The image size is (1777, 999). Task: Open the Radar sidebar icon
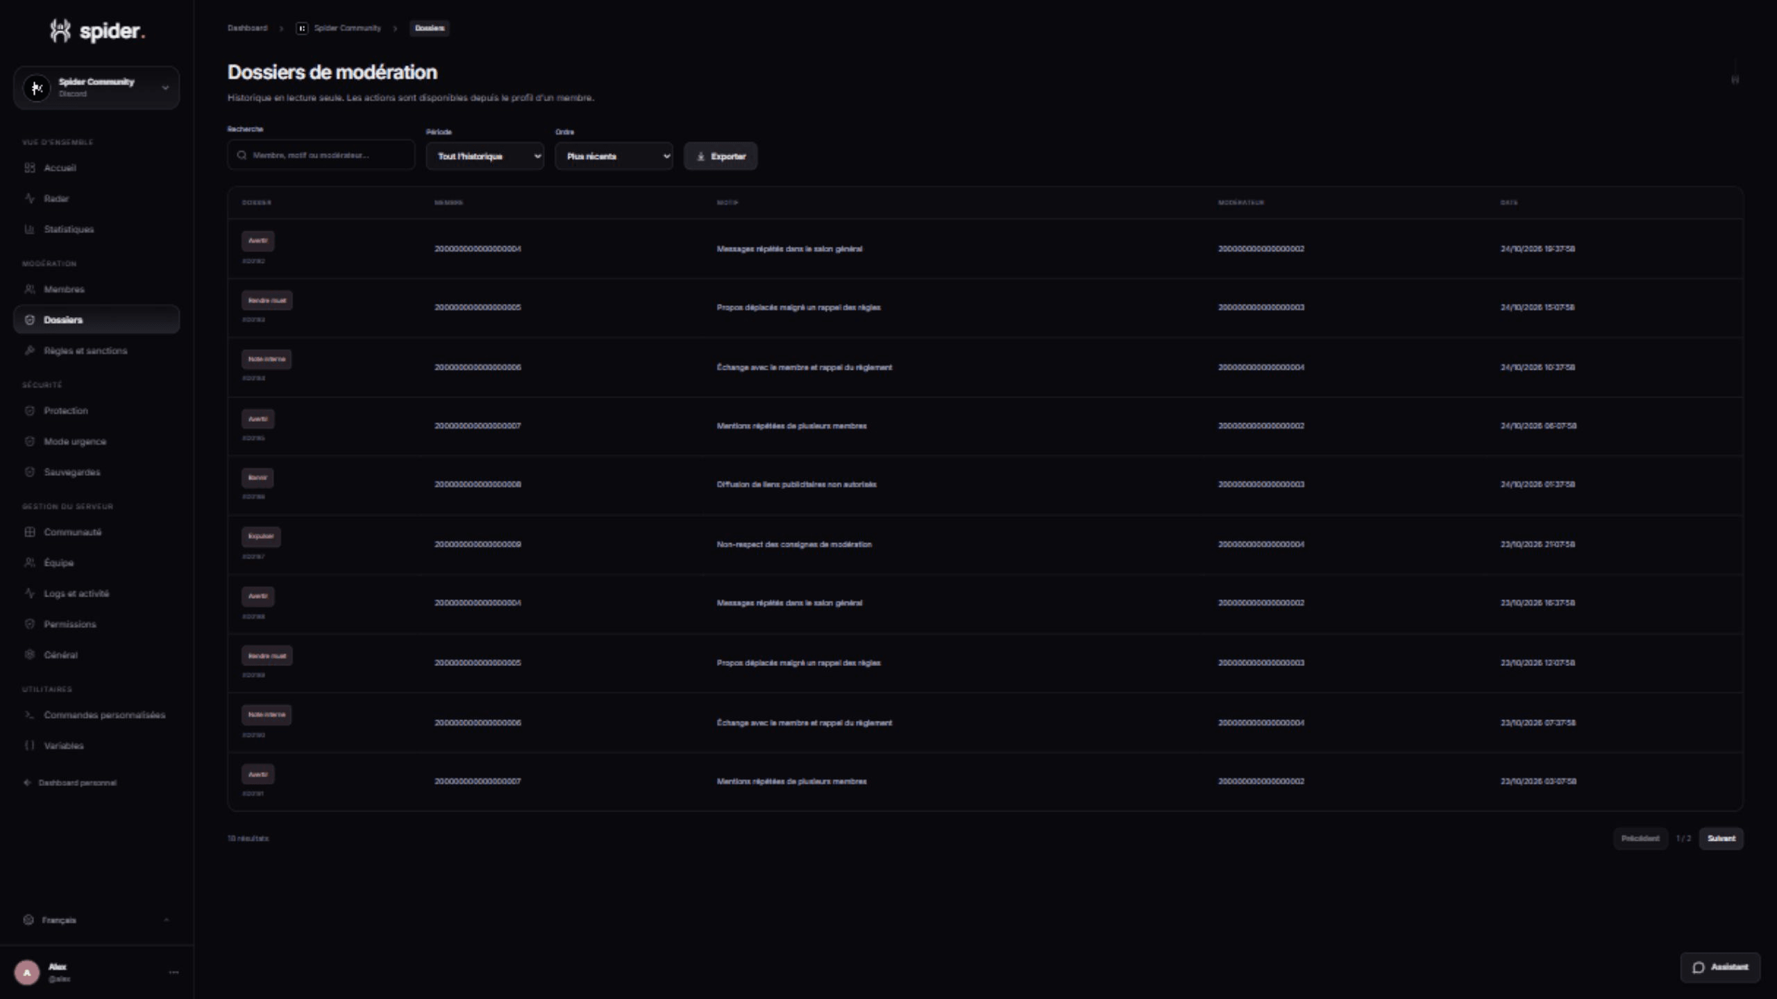[29, 198]
